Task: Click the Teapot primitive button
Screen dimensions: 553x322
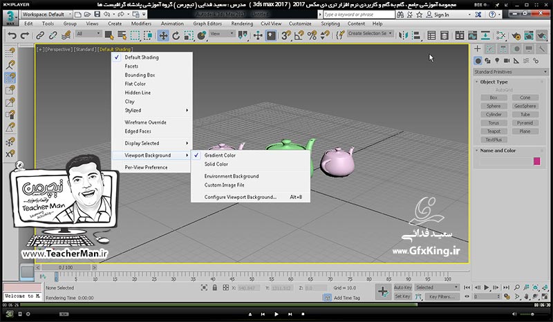Action: [494, 131]
